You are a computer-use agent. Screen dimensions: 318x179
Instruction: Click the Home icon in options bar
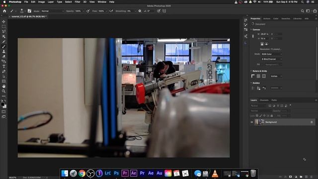coord(4,11)
